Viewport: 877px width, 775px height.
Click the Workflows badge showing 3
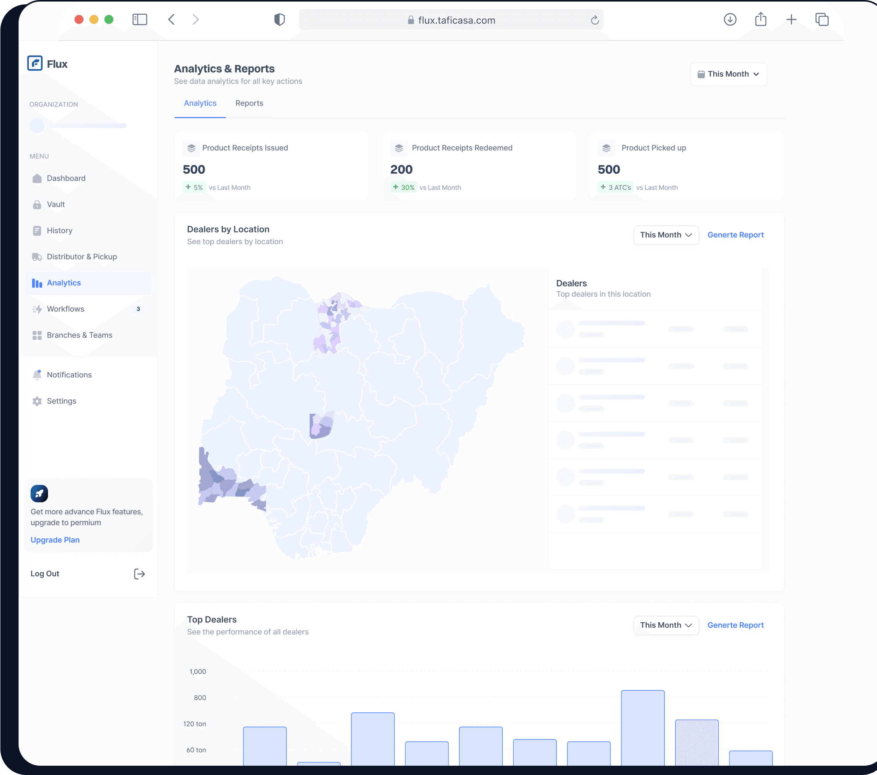(138, 309)
